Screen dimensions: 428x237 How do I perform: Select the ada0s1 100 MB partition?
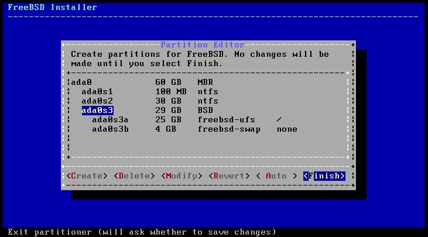pyautogui.click(x=97, y=91)
